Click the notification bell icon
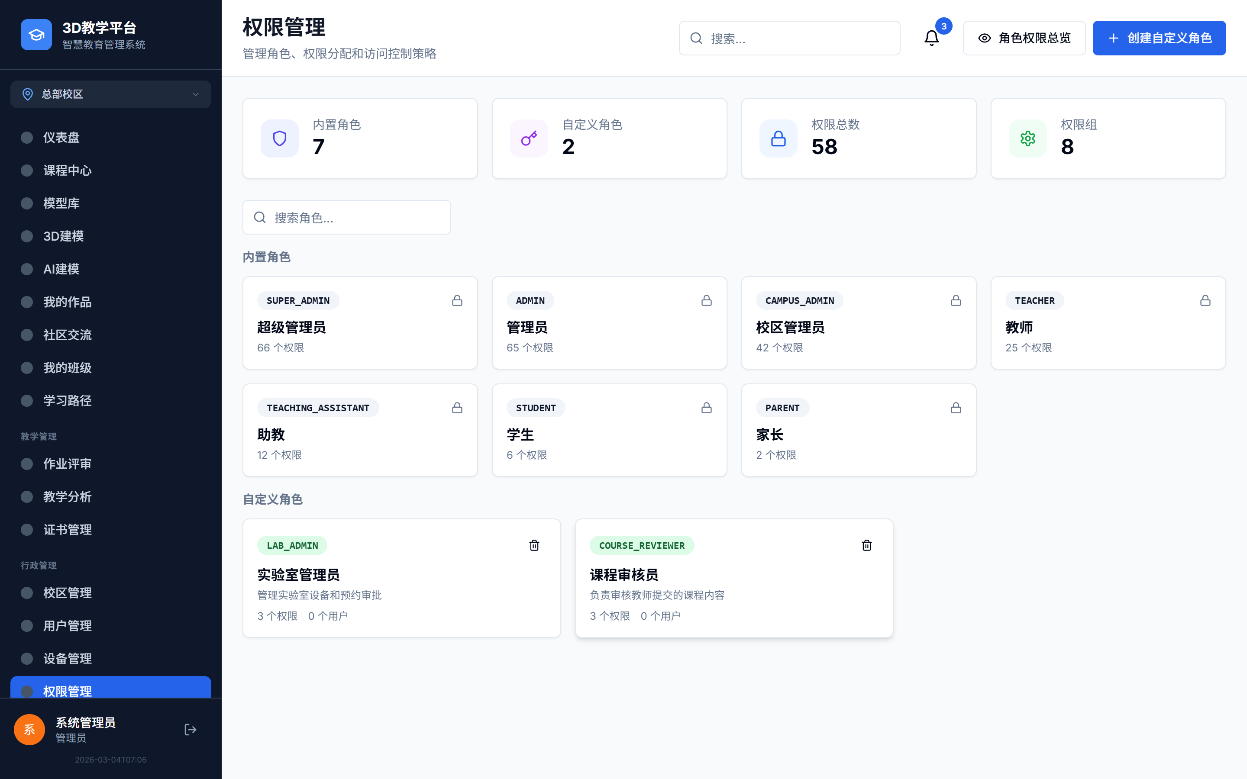Image resolution: width=1247 pixels, height=779 pixels. click(931, 38)
